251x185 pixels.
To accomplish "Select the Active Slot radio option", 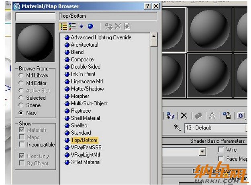I will pos(21,90).
